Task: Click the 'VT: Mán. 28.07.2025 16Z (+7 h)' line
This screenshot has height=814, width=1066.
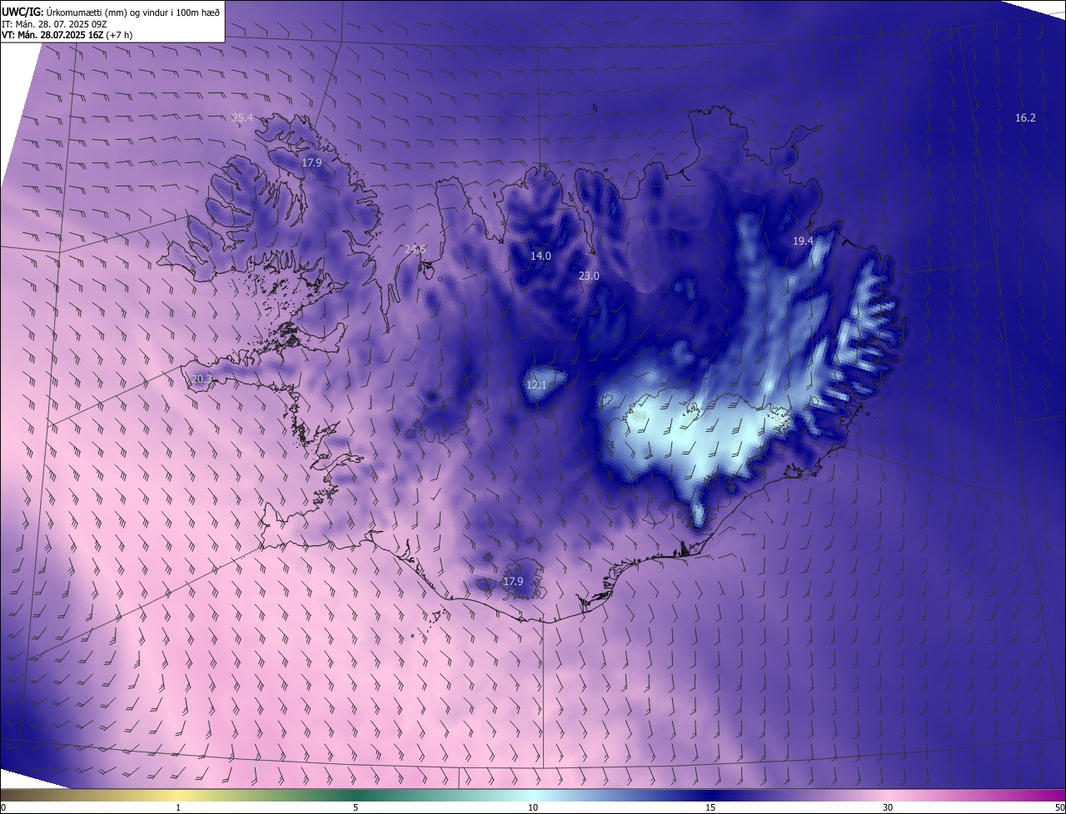Action: [x=67, y=35]
